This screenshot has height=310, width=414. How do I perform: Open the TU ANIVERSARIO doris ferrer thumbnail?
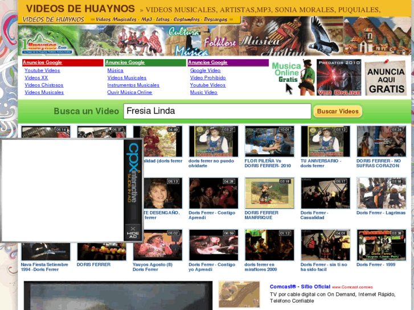(325, 142)
